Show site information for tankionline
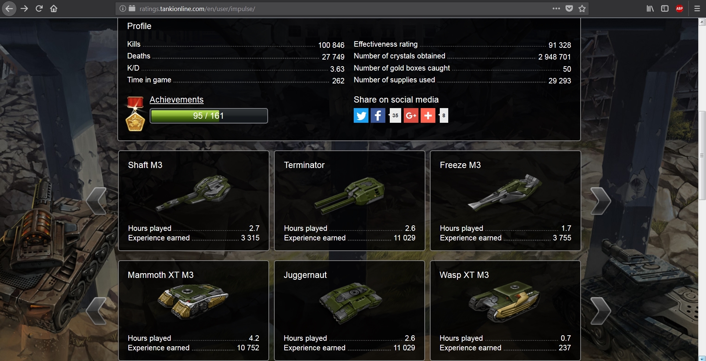 coord(122,8)
